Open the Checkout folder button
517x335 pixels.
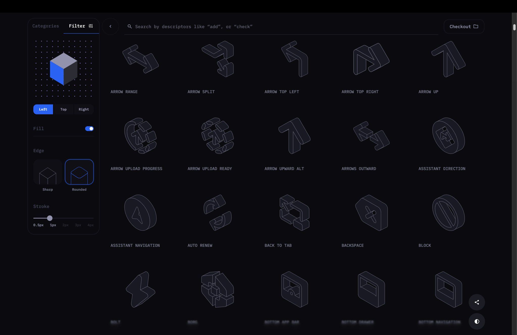464,26
